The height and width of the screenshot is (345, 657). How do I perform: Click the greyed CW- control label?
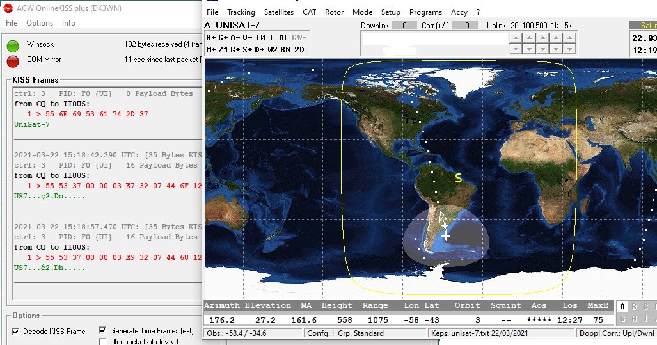coord(299,38)
